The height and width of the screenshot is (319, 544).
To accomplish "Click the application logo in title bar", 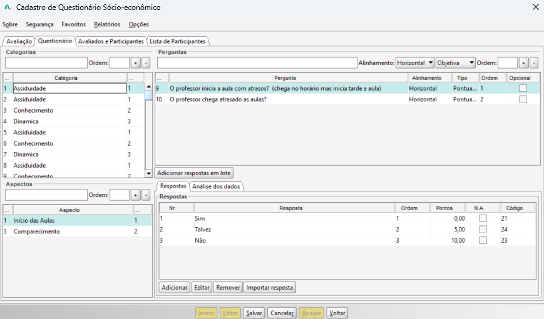I will 8,7.
